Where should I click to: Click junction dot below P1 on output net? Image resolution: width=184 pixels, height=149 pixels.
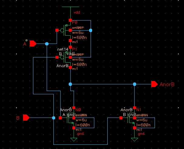(70, 84)
